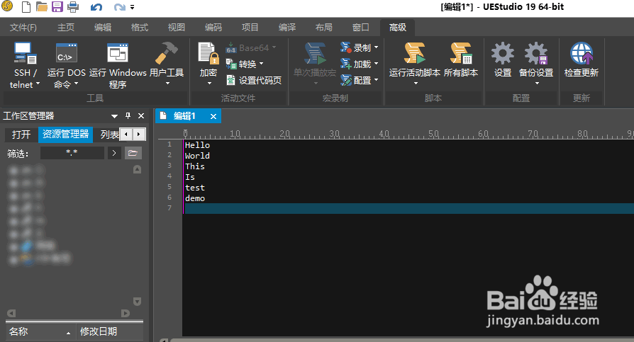Undo the last action
This screenshot has height=342, width=634.
point(96,7)
